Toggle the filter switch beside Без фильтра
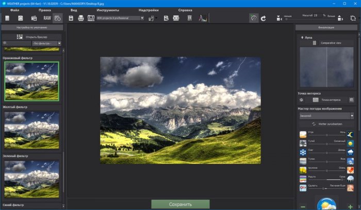Viewport: 361px width, 210px height. pos(5,43)
